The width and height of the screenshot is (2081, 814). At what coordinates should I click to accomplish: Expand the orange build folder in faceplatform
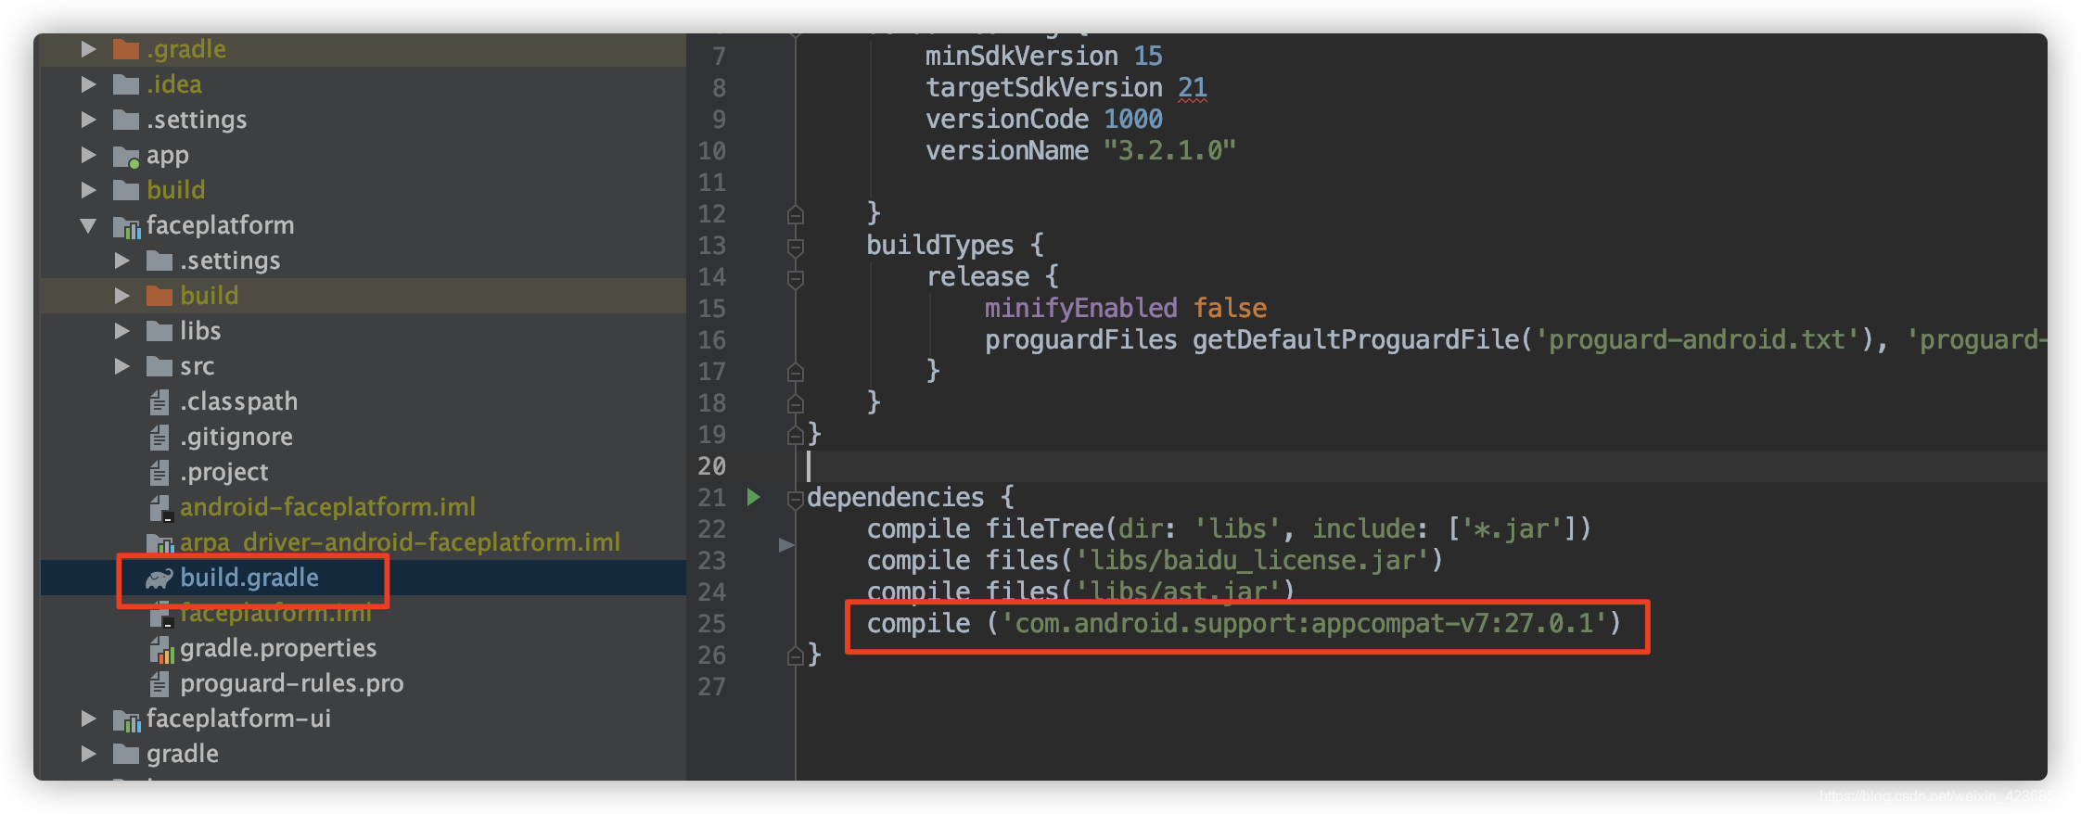(x=121, y=296)
